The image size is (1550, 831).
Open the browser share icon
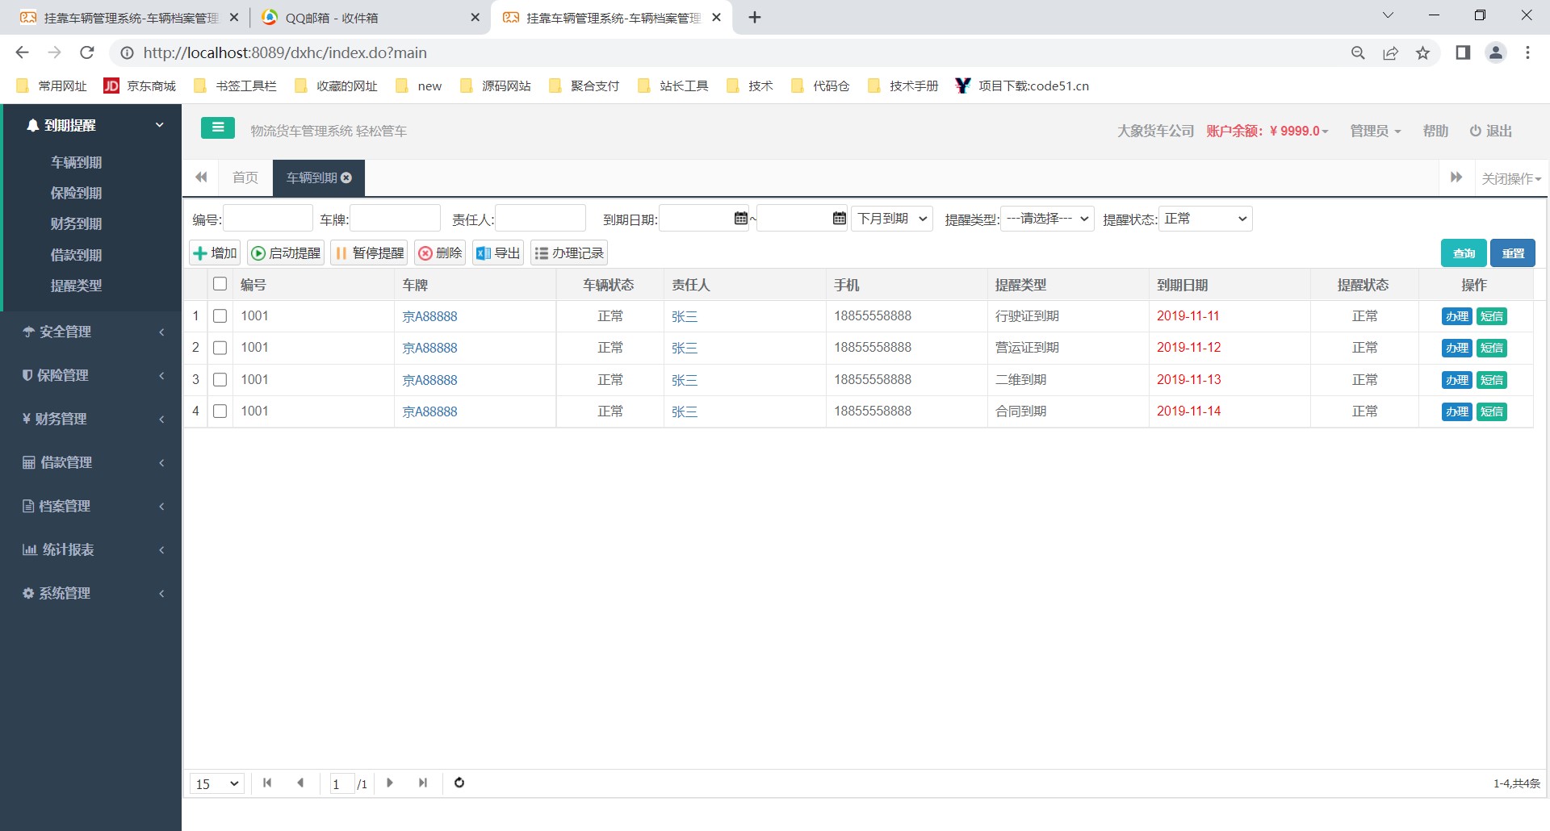click(x=1390, y=52)
